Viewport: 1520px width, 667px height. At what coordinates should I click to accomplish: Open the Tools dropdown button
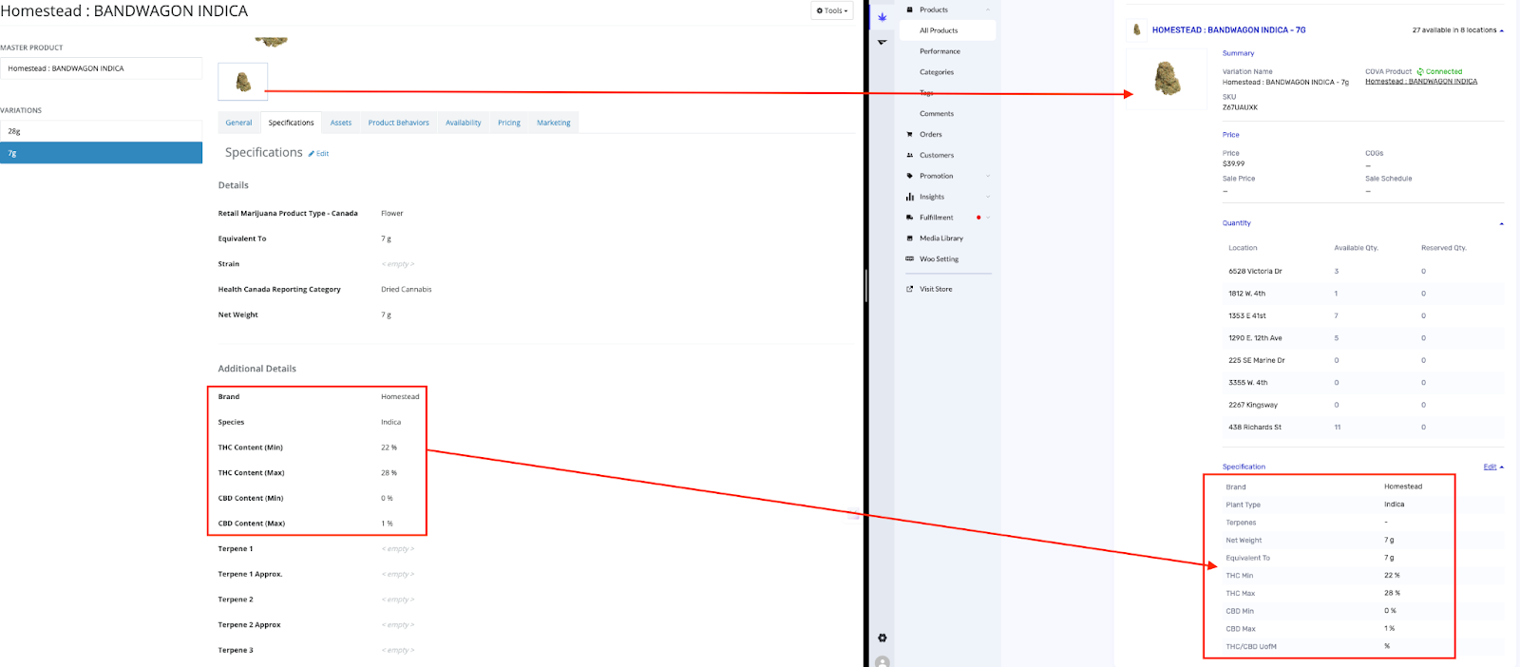(x=831, y=10)
